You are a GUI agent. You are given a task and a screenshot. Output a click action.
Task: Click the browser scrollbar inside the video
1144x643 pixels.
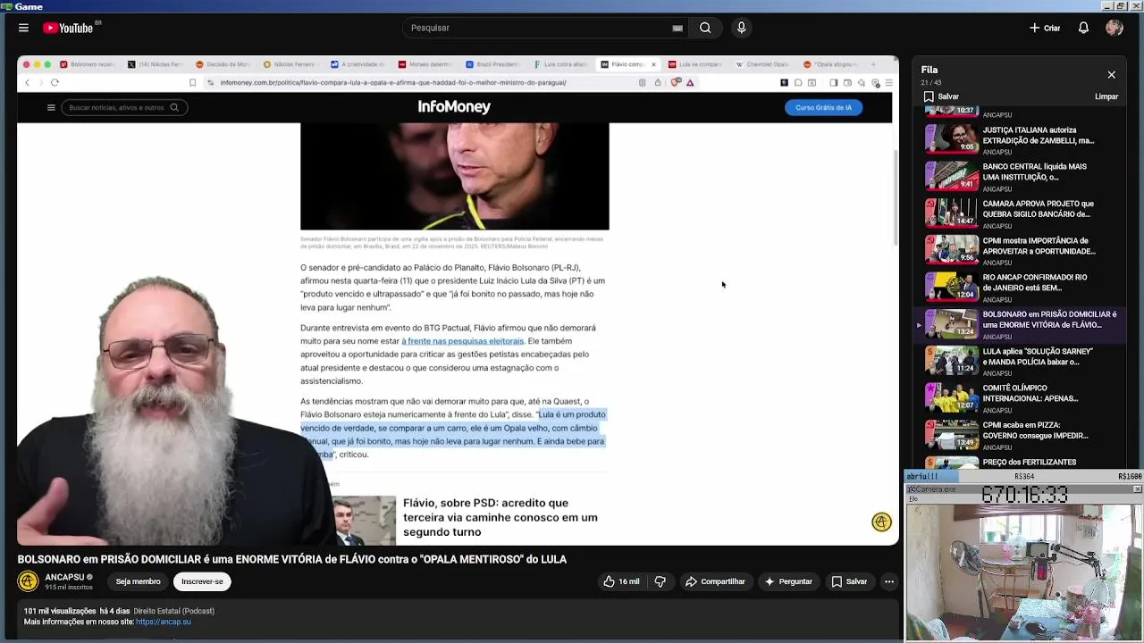pos(895,196)
